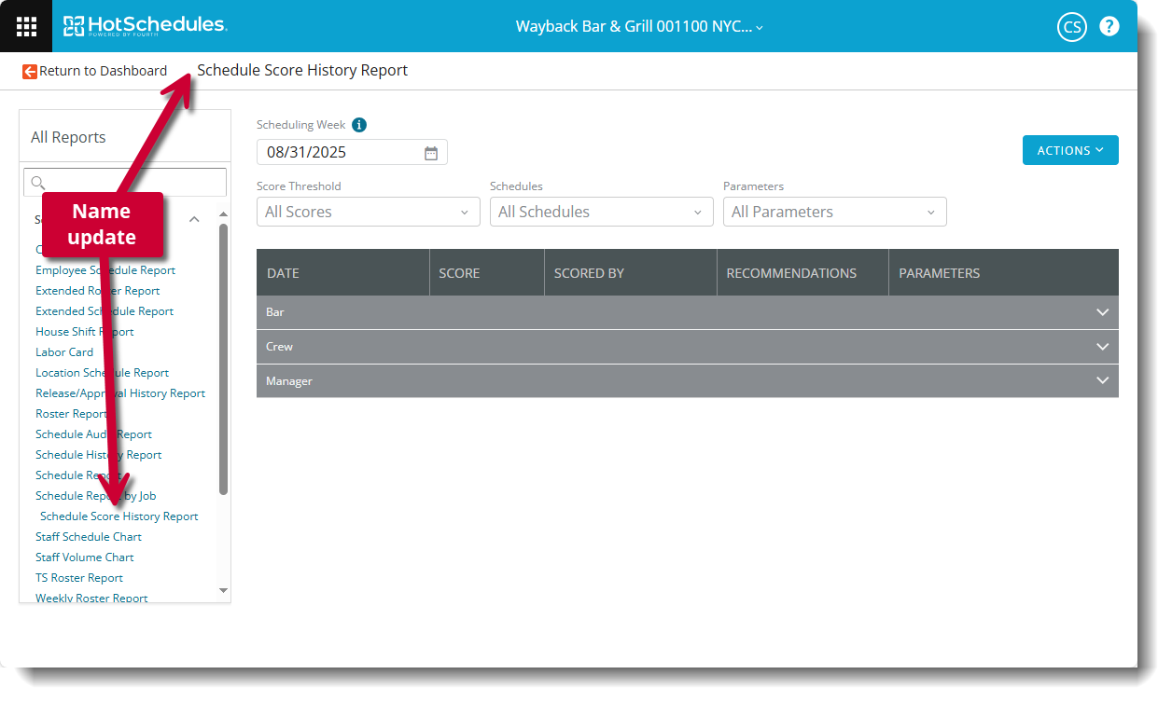Image resolution: width=1172 pixels, height=702 pixels.
Task: Click the search magnifier in All Reports
Action: coord(38,183)
